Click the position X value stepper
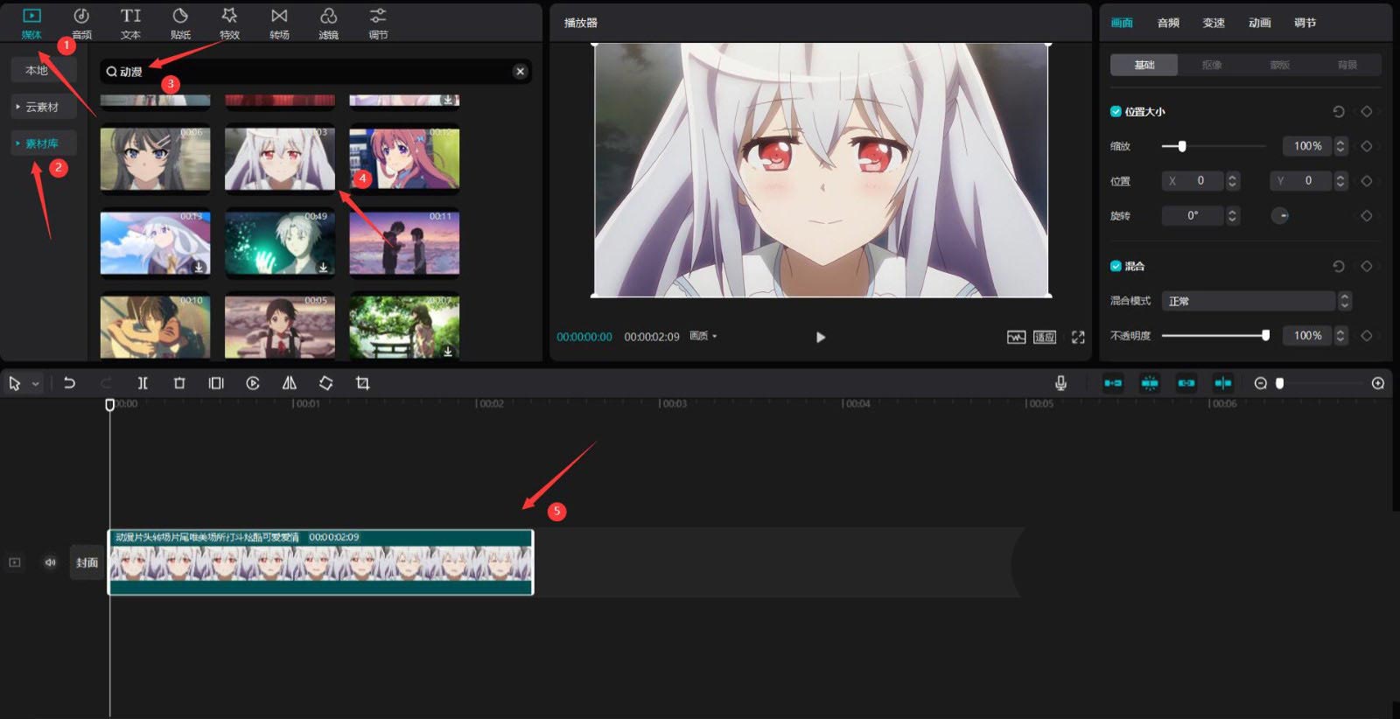This screenshot has height=719, width=1400. point(1233,181)
